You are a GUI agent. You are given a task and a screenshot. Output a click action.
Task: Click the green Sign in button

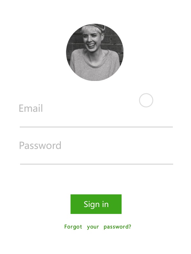click(96, 204)
